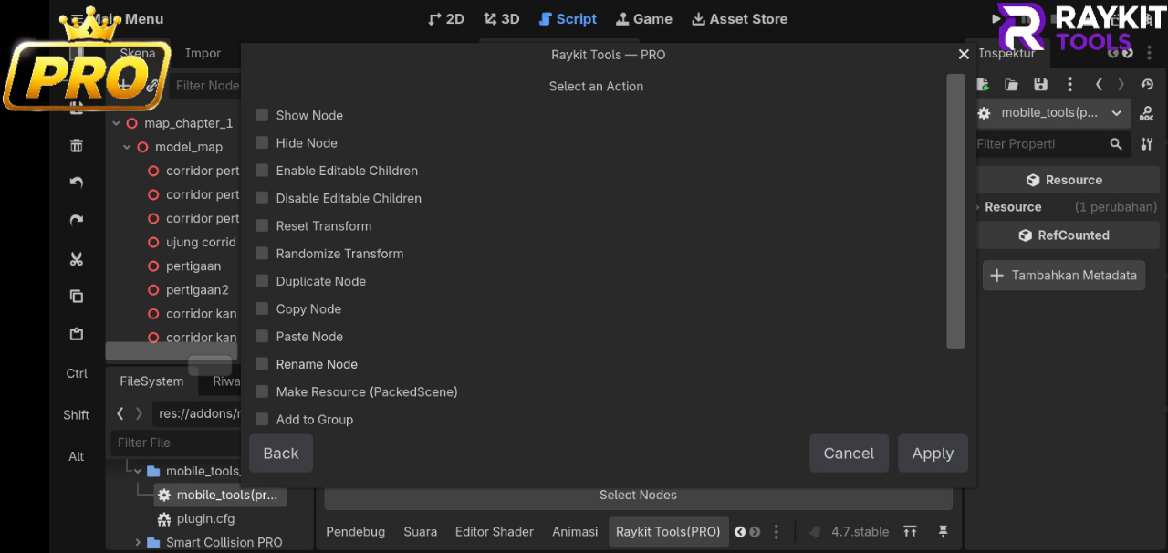Open the Editor Shader bottom panel
Viewport: 1168px width, 553px height.
[x=495, y=532]
